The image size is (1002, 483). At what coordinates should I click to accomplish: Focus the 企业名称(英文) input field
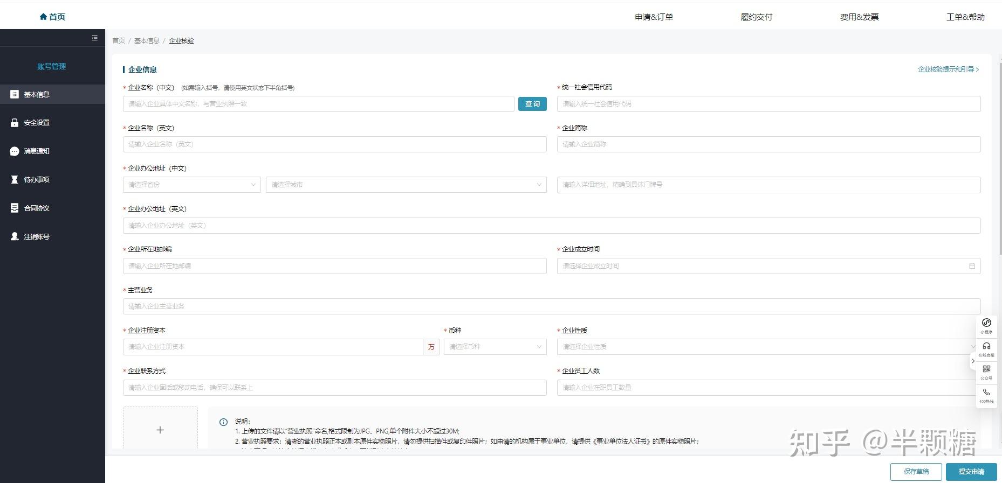point(335,144)
